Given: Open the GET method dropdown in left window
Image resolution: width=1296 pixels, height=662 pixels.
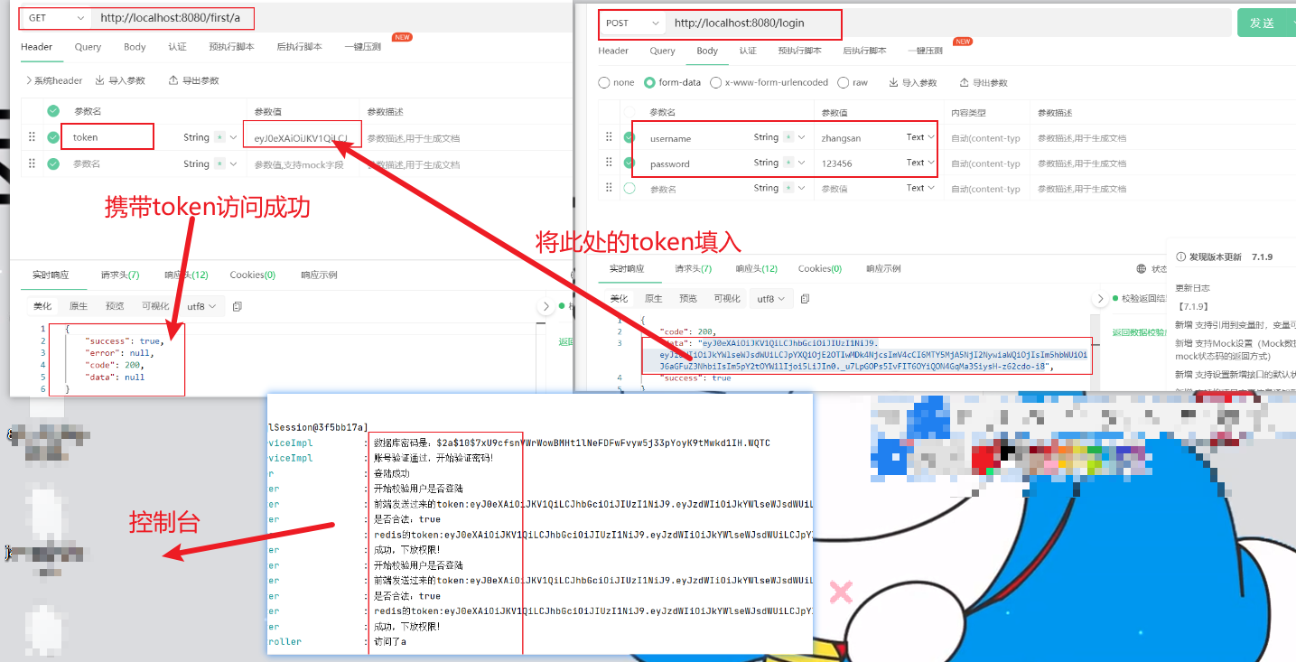Looking at the screenshot, I should (x=56, y=18).
